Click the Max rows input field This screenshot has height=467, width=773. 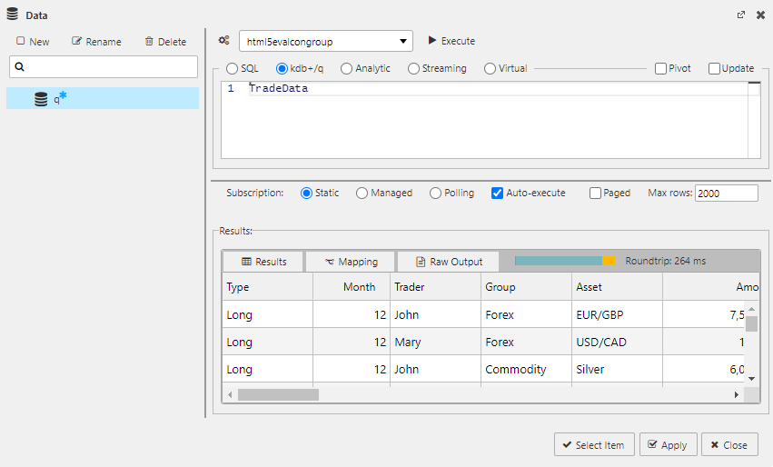coord(726,194)
